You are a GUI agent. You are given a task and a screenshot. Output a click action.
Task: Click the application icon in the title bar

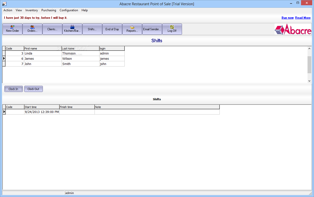tap(4, 4)
